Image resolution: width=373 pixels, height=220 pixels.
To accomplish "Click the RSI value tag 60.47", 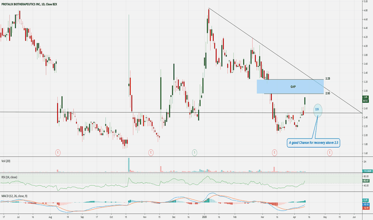I will [x=365, y=181].
